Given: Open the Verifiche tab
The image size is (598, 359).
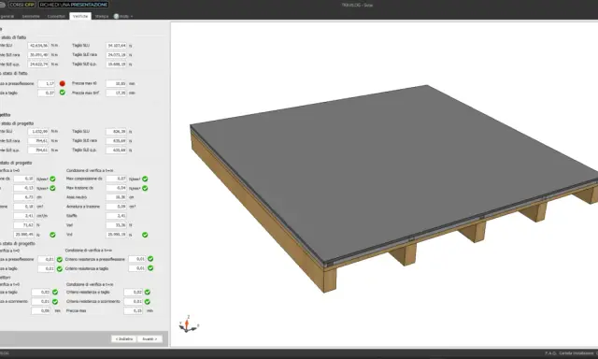Looking at the screenshot, I should pos(80,16).
